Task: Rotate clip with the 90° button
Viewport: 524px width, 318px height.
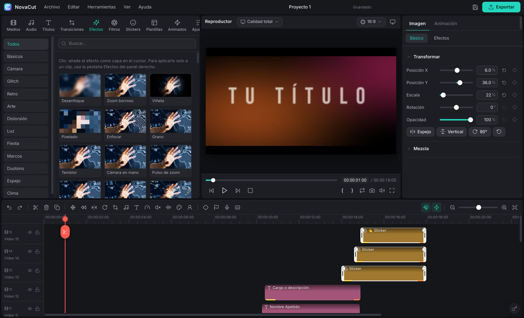Action: coord(480,132)
